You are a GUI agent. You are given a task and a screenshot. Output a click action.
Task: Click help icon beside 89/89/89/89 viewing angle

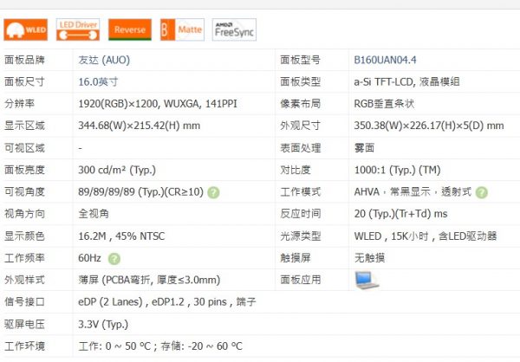[213, 192]
